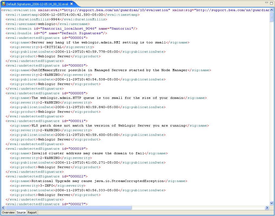Screen dimensions: 275x216
Task: Click publicationDate 2006-11-29T10:41:00.271-05:00
Action: (x=87, y=162)
